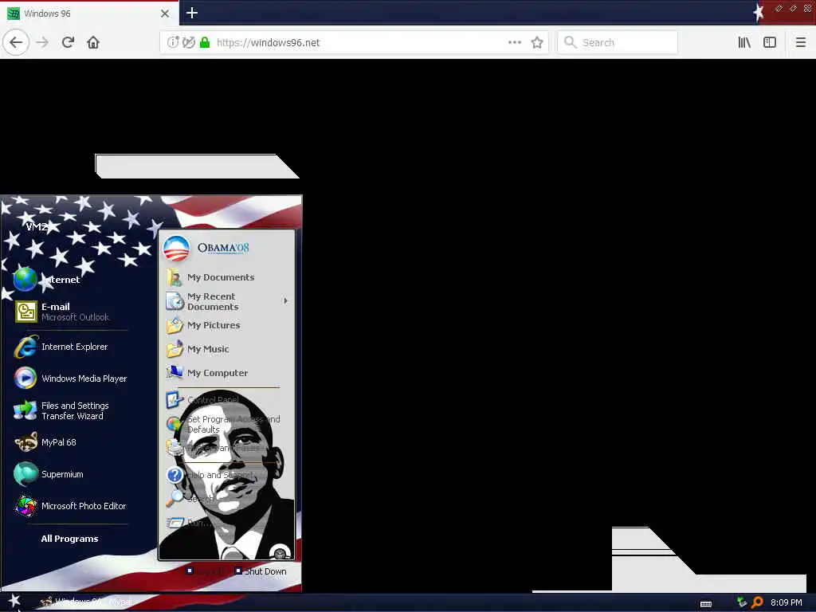Click the Obama '08 logo
This screenshot has width=816, height=612.
click(x=206, y=249)
